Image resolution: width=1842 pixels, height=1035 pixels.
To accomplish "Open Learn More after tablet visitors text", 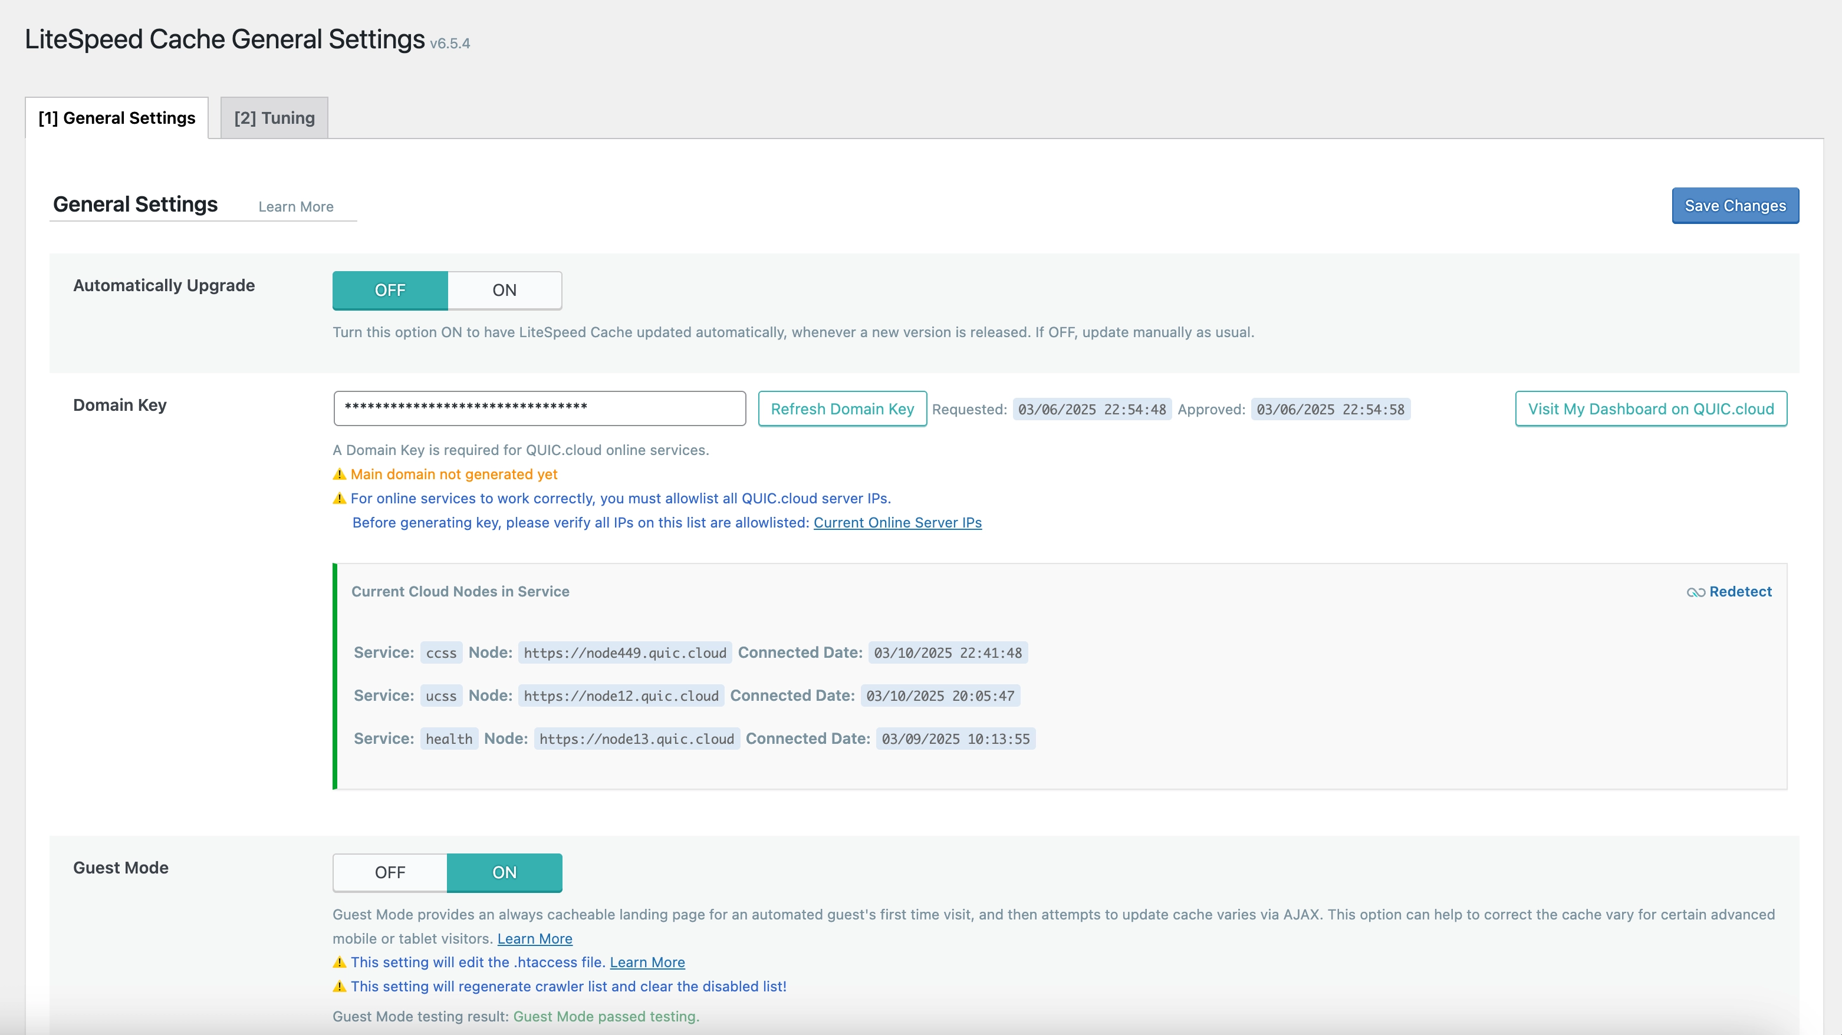I will click(x=535, y=938).
